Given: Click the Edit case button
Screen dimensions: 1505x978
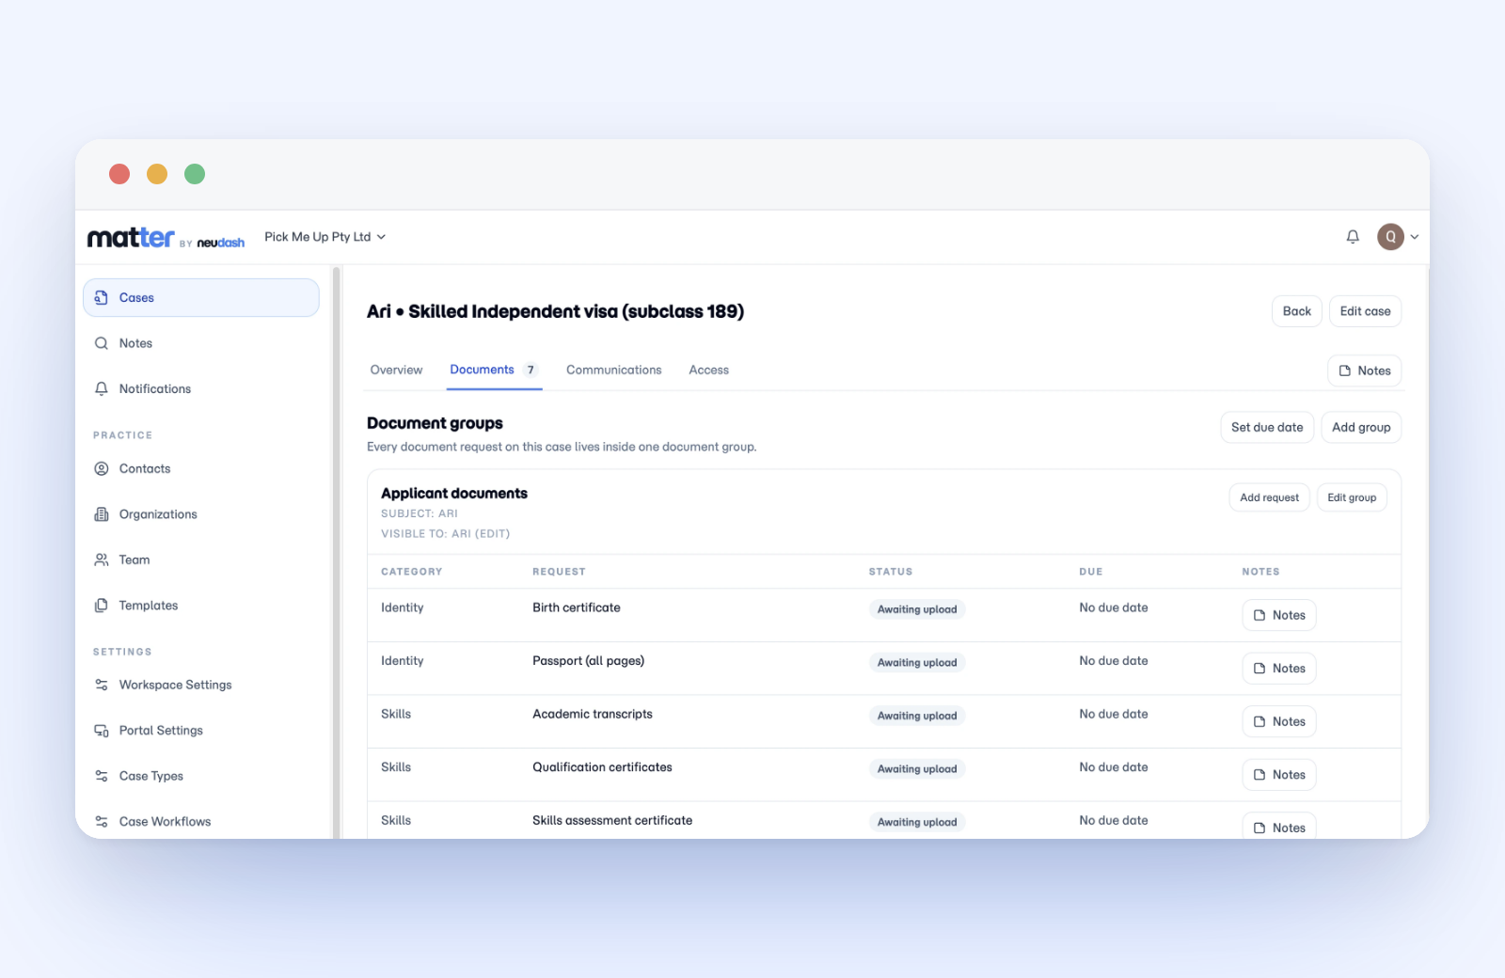Looking at the screenshot, I should pos(1365,311).
